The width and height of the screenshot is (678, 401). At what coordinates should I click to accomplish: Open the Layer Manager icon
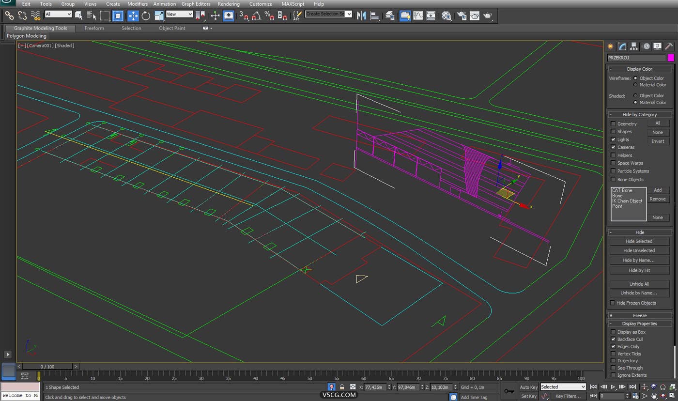click(x=390, y=15)
